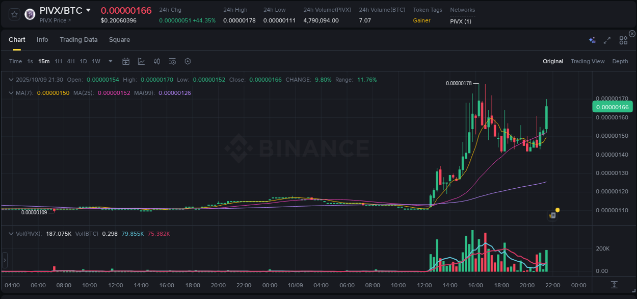The width and height of the screenshot is (637, 299).
Task: Collapse the OHLC info row chevron
Action: click(x=11, y=80)
